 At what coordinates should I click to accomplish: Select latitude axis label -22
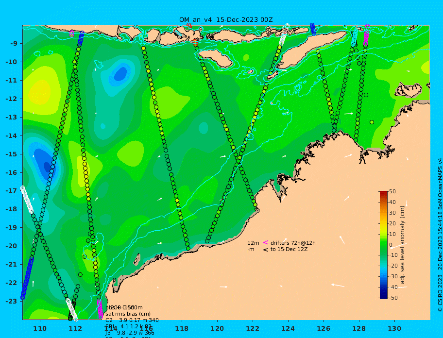(12, 283)
